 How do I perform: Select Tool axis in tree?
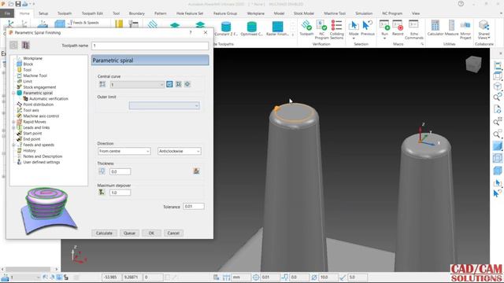pos(31,110)
